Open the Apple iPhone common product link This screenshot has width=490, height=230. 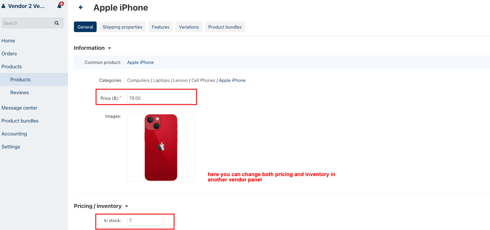[140, 62]
